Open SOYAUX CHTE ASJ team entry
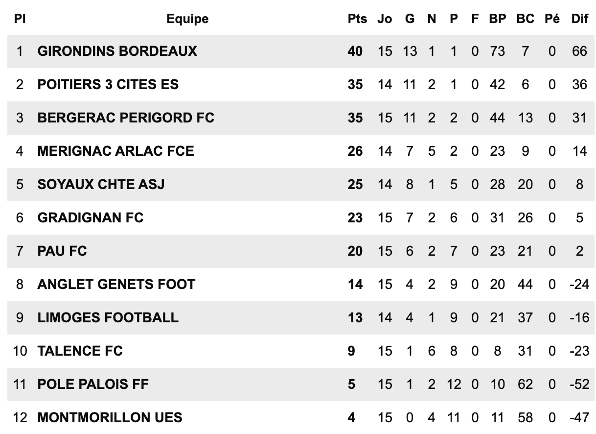Screen dimensions: 596x434 [x=101, y=184]
